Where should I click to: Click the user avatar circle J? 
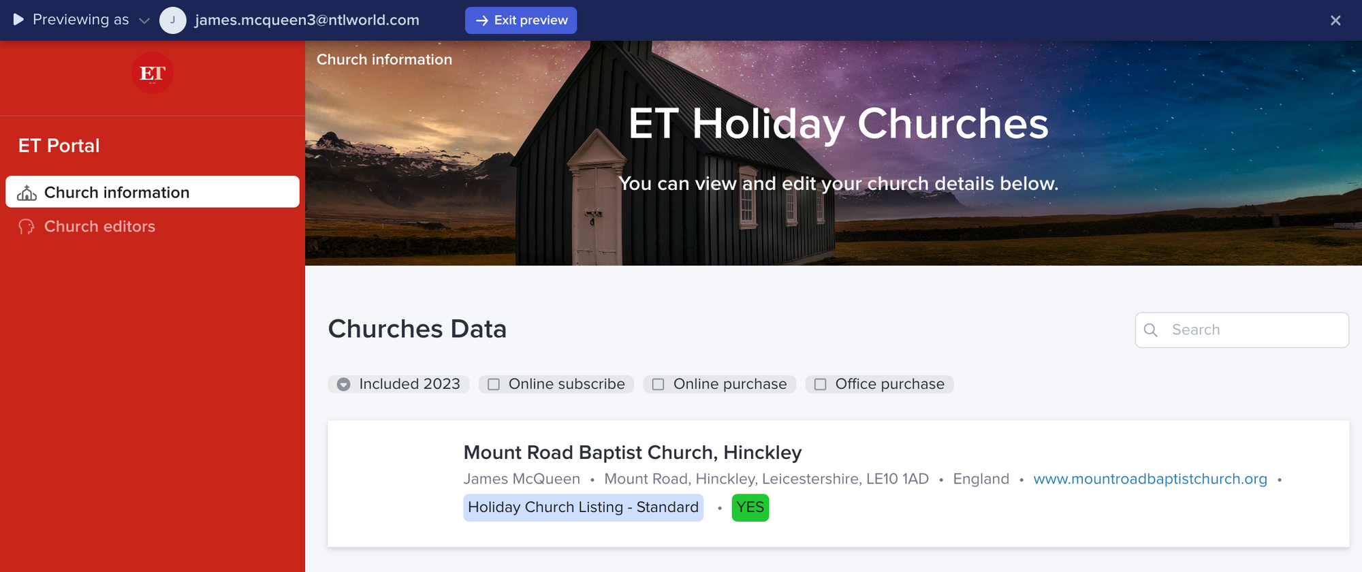173,20
